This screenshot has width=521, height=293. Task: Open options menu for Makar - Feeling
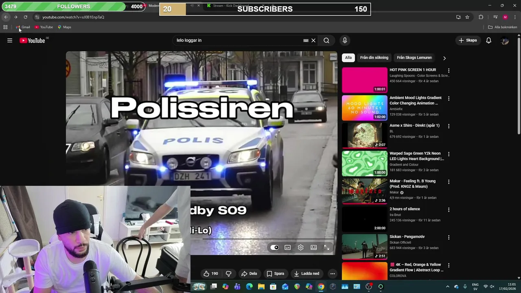[449, 182]
